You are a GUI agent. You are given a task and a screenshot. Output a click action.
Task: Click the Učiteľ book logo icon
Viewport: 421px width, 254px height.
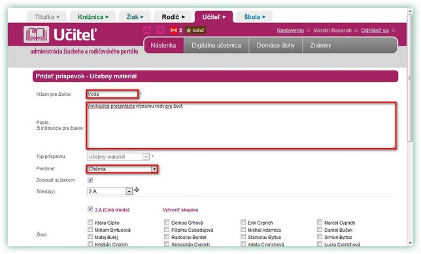[x=36, y=35]
